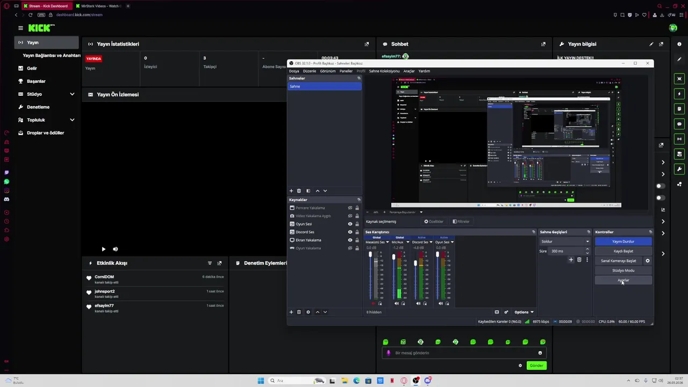Adjust Mic/Aux volume fader
The image size is (688, 387).
click(394, 257)
